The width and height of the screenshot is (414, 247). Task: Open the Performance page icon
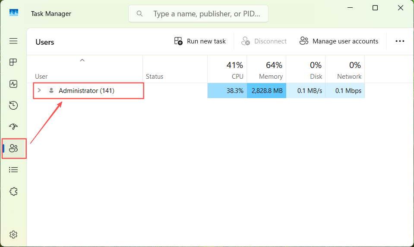tap(13, 84)
